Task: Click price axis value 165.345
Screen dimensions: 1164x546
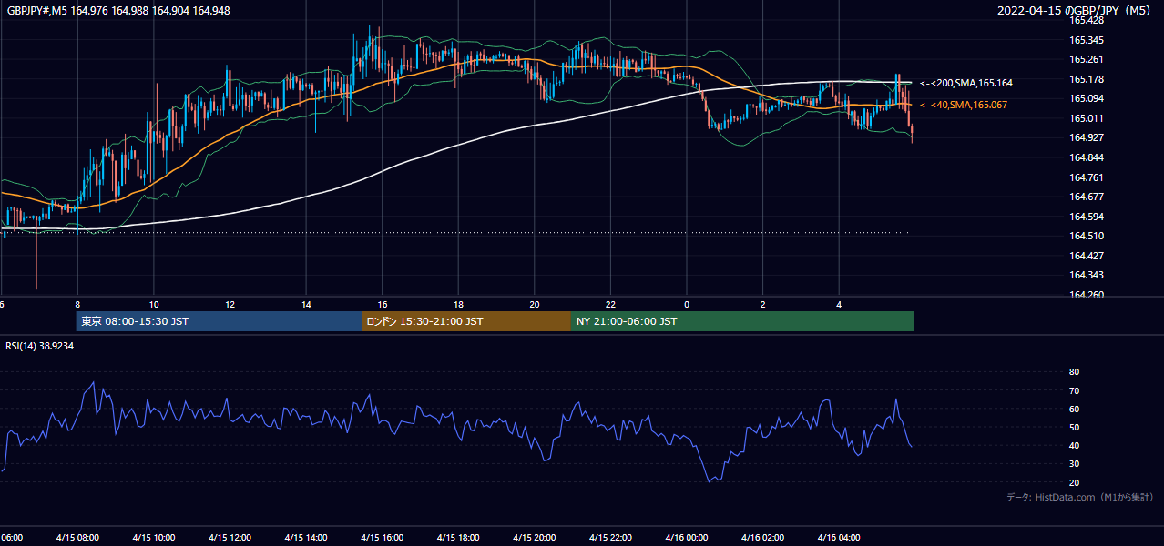Action: (x=1087, y=40)
